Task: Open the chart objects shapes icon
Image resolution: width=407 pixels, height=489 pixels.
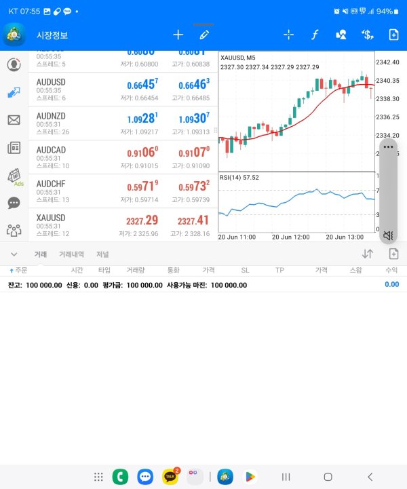Action: pos(341,35)
